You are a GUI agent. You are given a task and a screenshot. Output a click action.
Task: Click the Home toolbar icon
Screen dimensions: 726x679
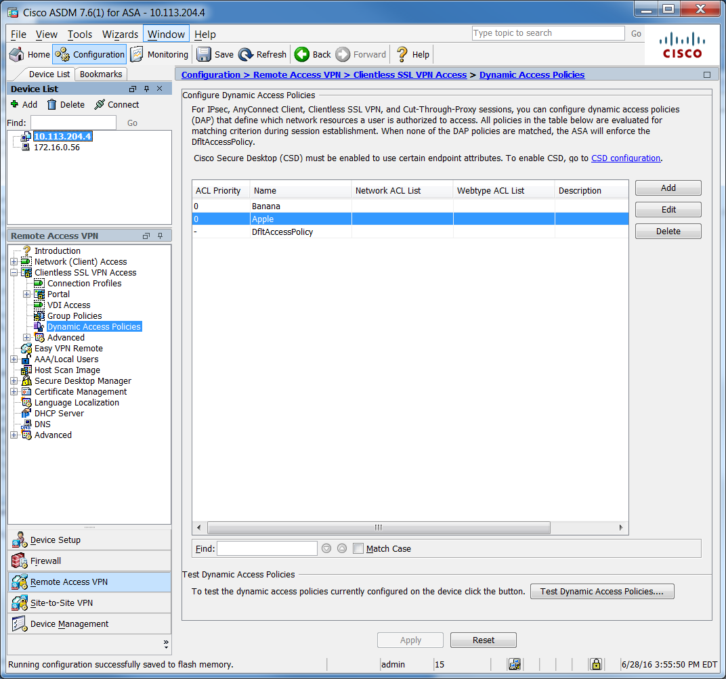[17, 55]
